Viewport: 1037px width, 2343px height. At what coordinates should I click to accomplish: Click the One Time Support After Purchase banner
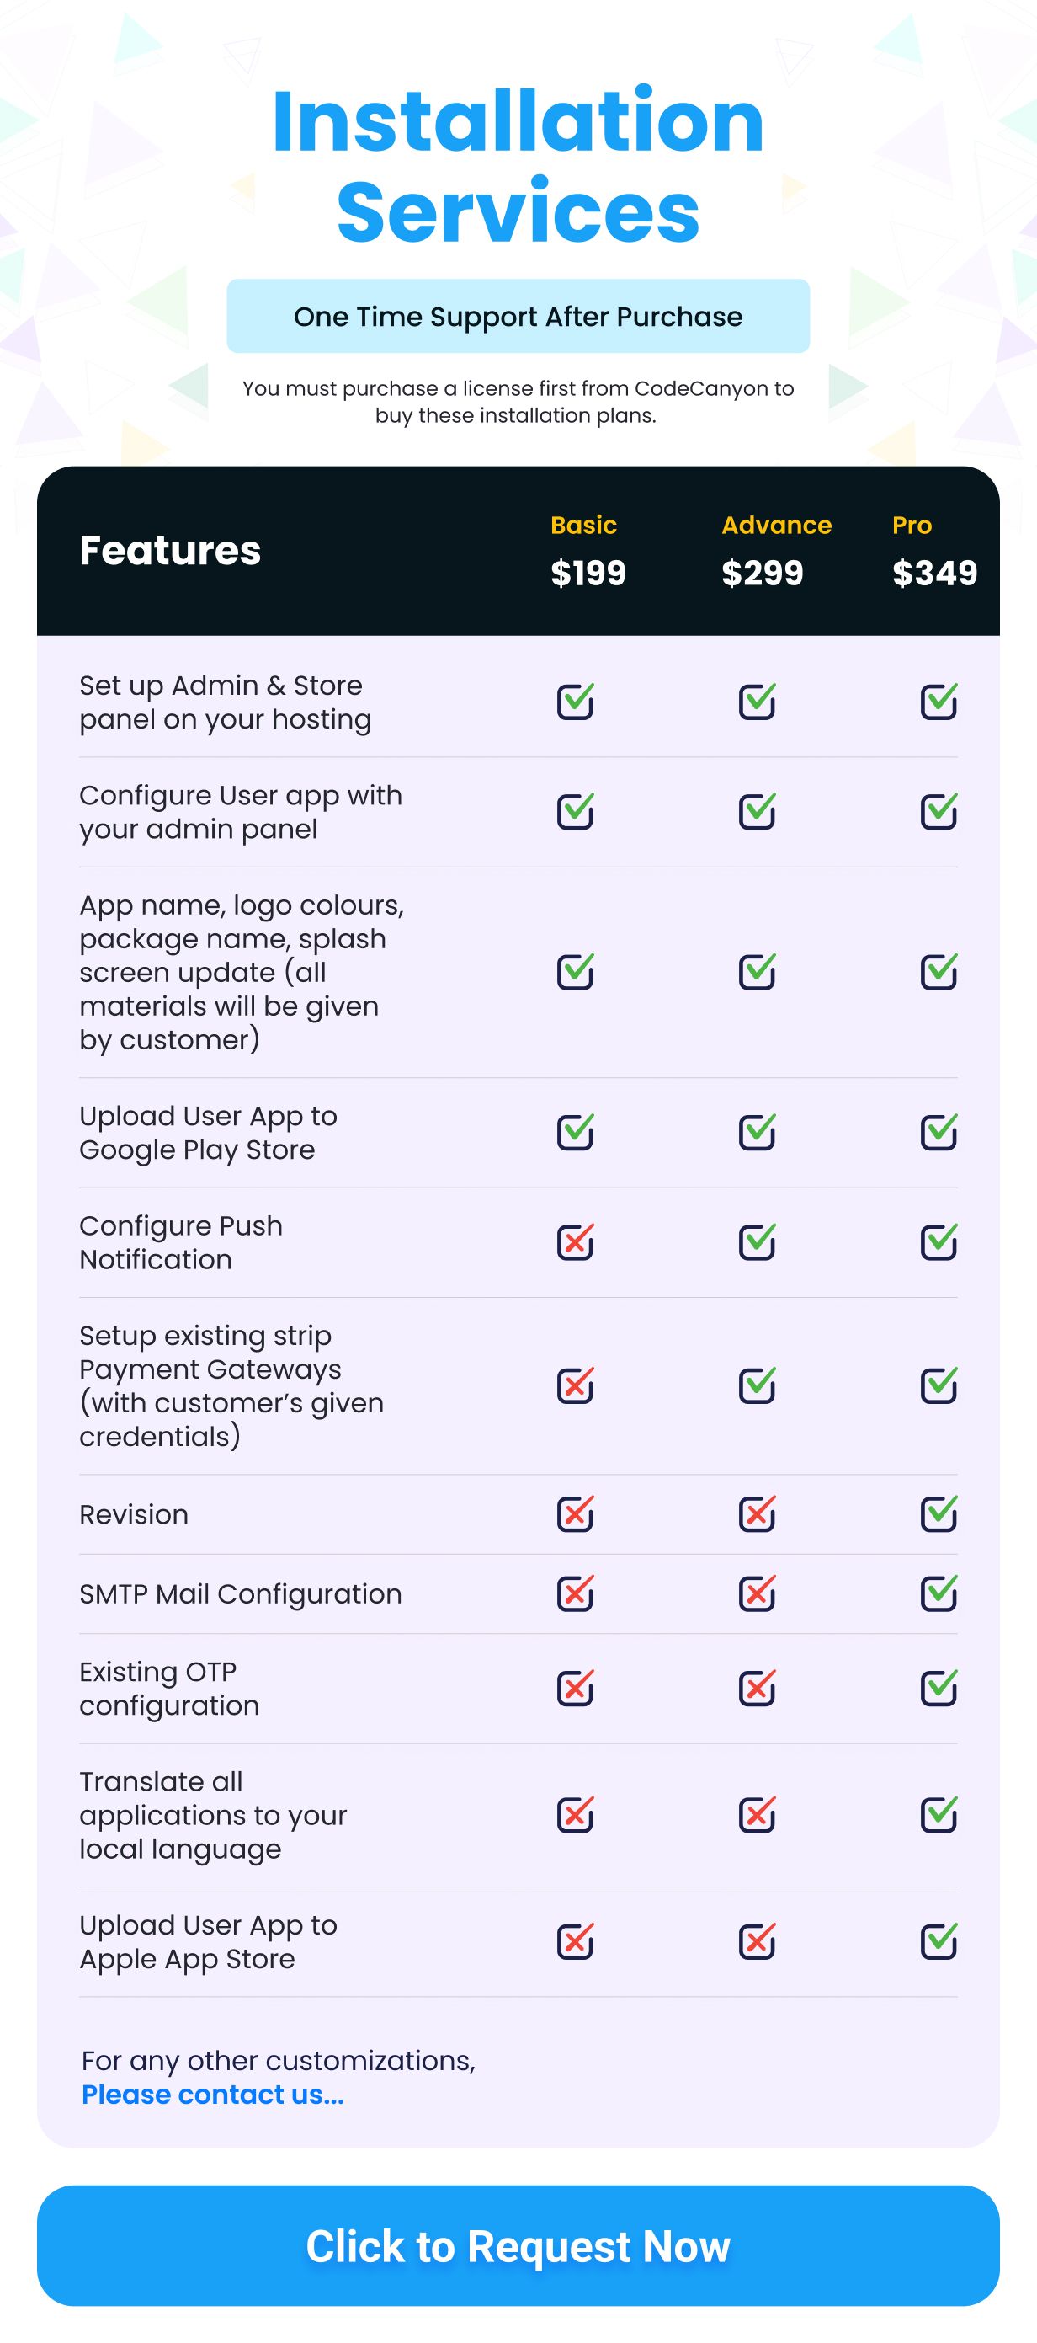pos(518,317)
